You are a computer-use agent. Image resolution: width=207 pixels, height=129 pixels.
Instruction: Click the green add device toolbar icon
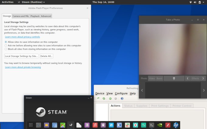(110, 99)
